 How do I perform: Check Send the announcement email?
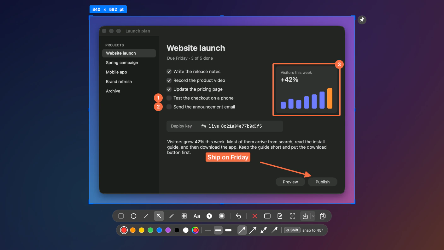(169, 107)
